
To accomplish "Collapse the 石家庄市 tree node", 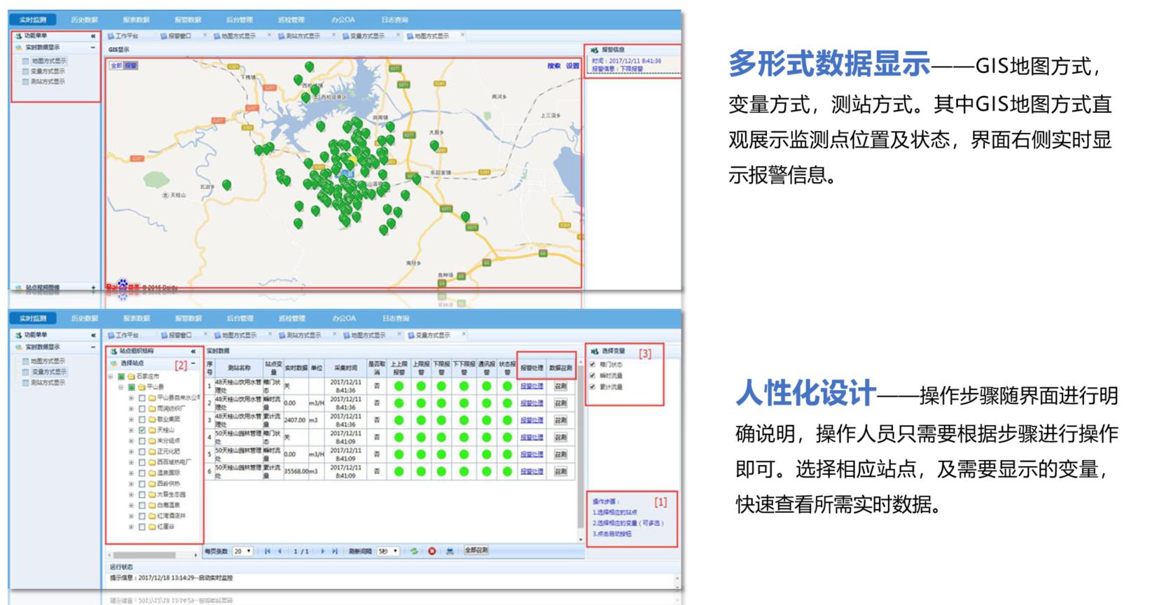I will pos(111,377).
